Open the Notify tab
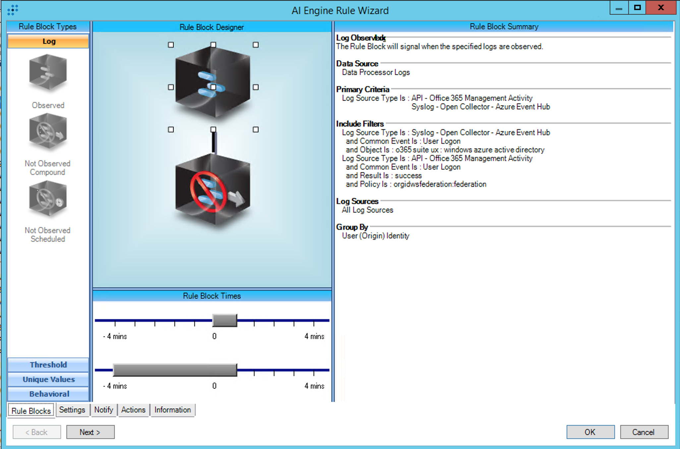Viewport: 680px width, 449px height. (x=103, y=410)
